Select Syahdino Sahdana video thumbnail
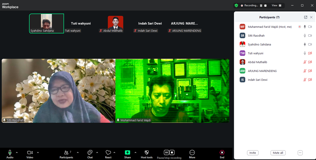This screenshot has height=160, width=316. (46, 23)
